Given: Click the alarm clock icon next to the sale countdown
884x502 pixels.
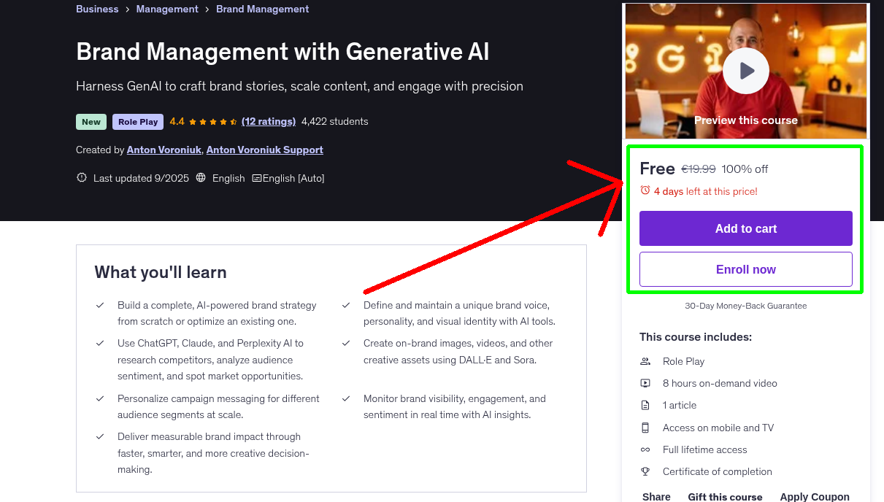Looking at the screenshot, I should tap(645, 190).
